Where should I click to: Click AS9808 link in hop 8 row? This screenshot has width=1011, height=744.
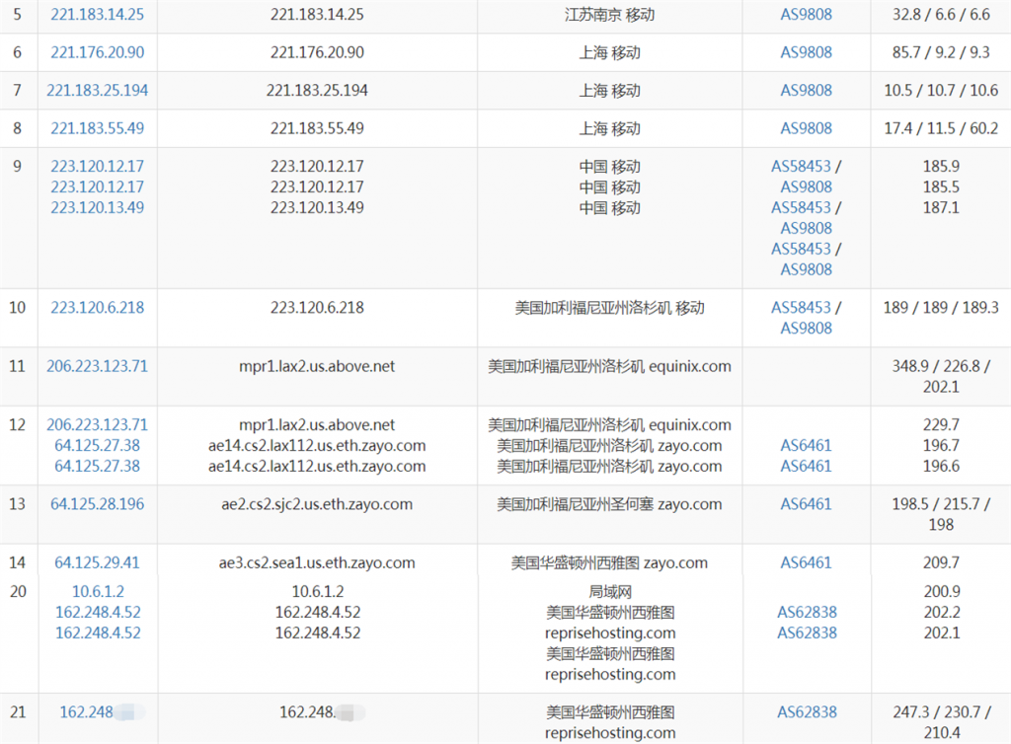click(x=806, y=128)
